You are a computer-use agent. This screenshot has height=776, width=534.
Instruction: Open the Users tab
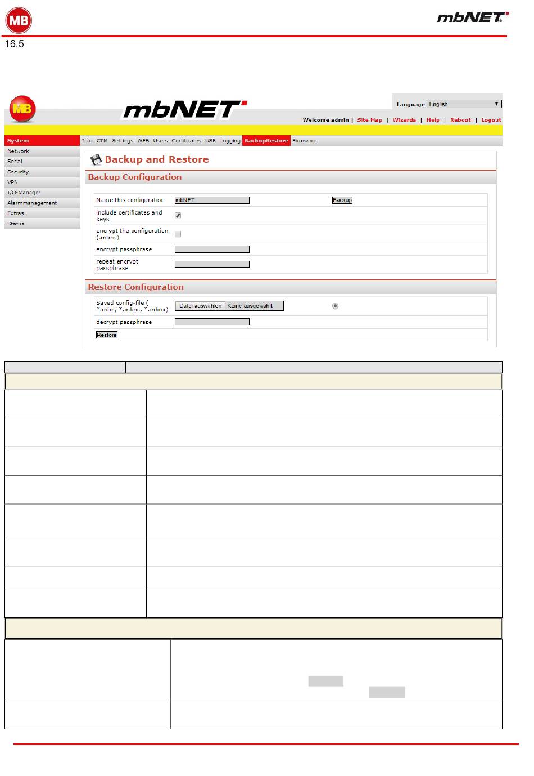pos(160,141)
